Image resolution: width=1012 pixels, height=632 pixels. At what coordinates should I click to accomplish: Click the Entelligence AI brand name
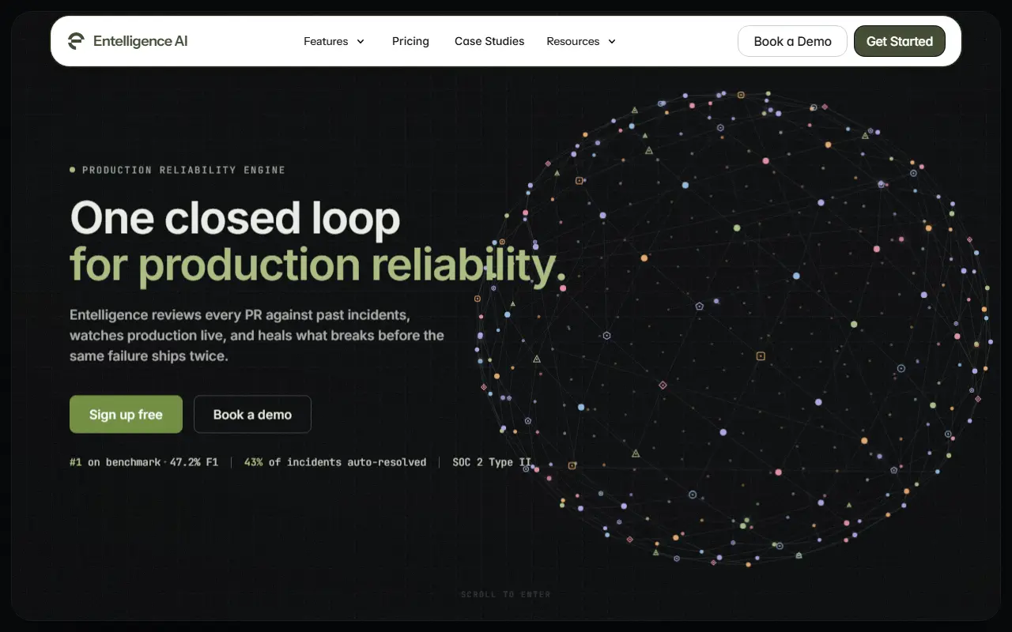141,41
